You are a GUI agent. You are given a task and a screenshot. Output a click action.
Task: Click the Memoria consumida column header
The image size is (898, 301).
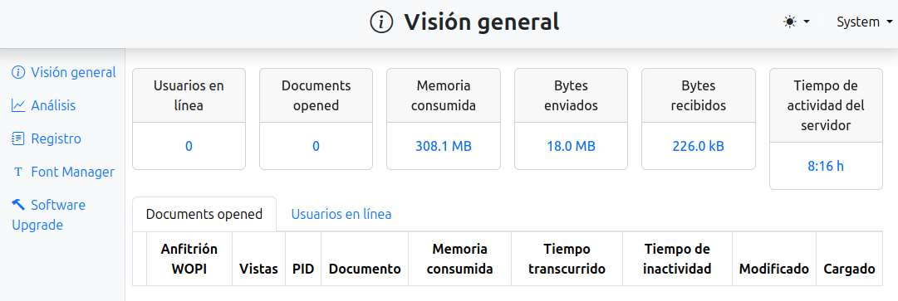460,259
